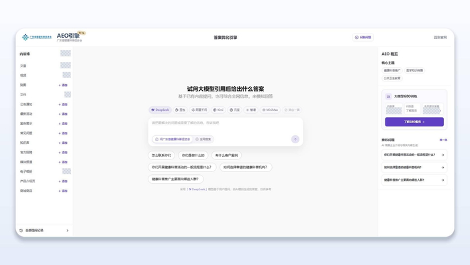Select the 元宝 model chip
The width and height of the screenshot is (470, 265).
[234, 110]
